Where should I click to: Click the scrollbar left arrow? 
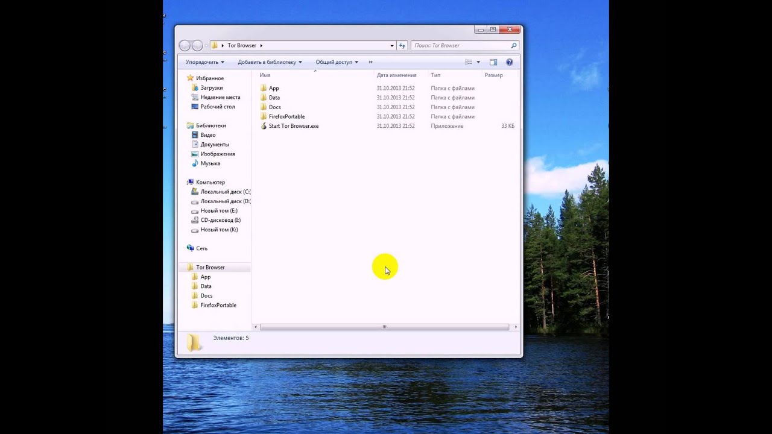pos(256,327)
